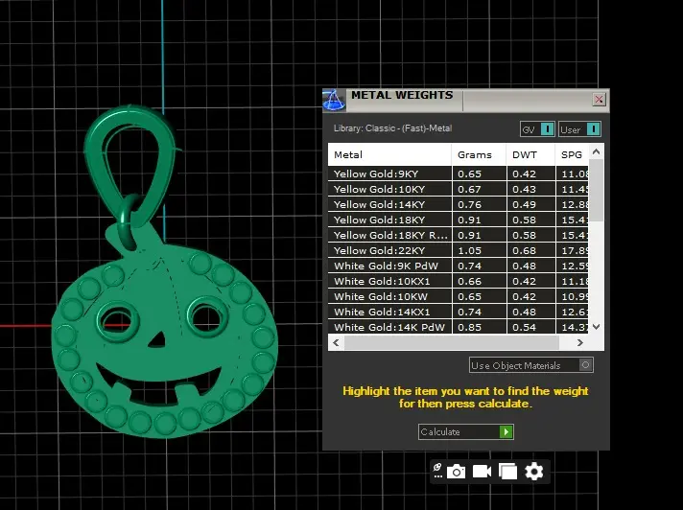
Task: Click the 1.05 grams value
Action: coord(469,250)
